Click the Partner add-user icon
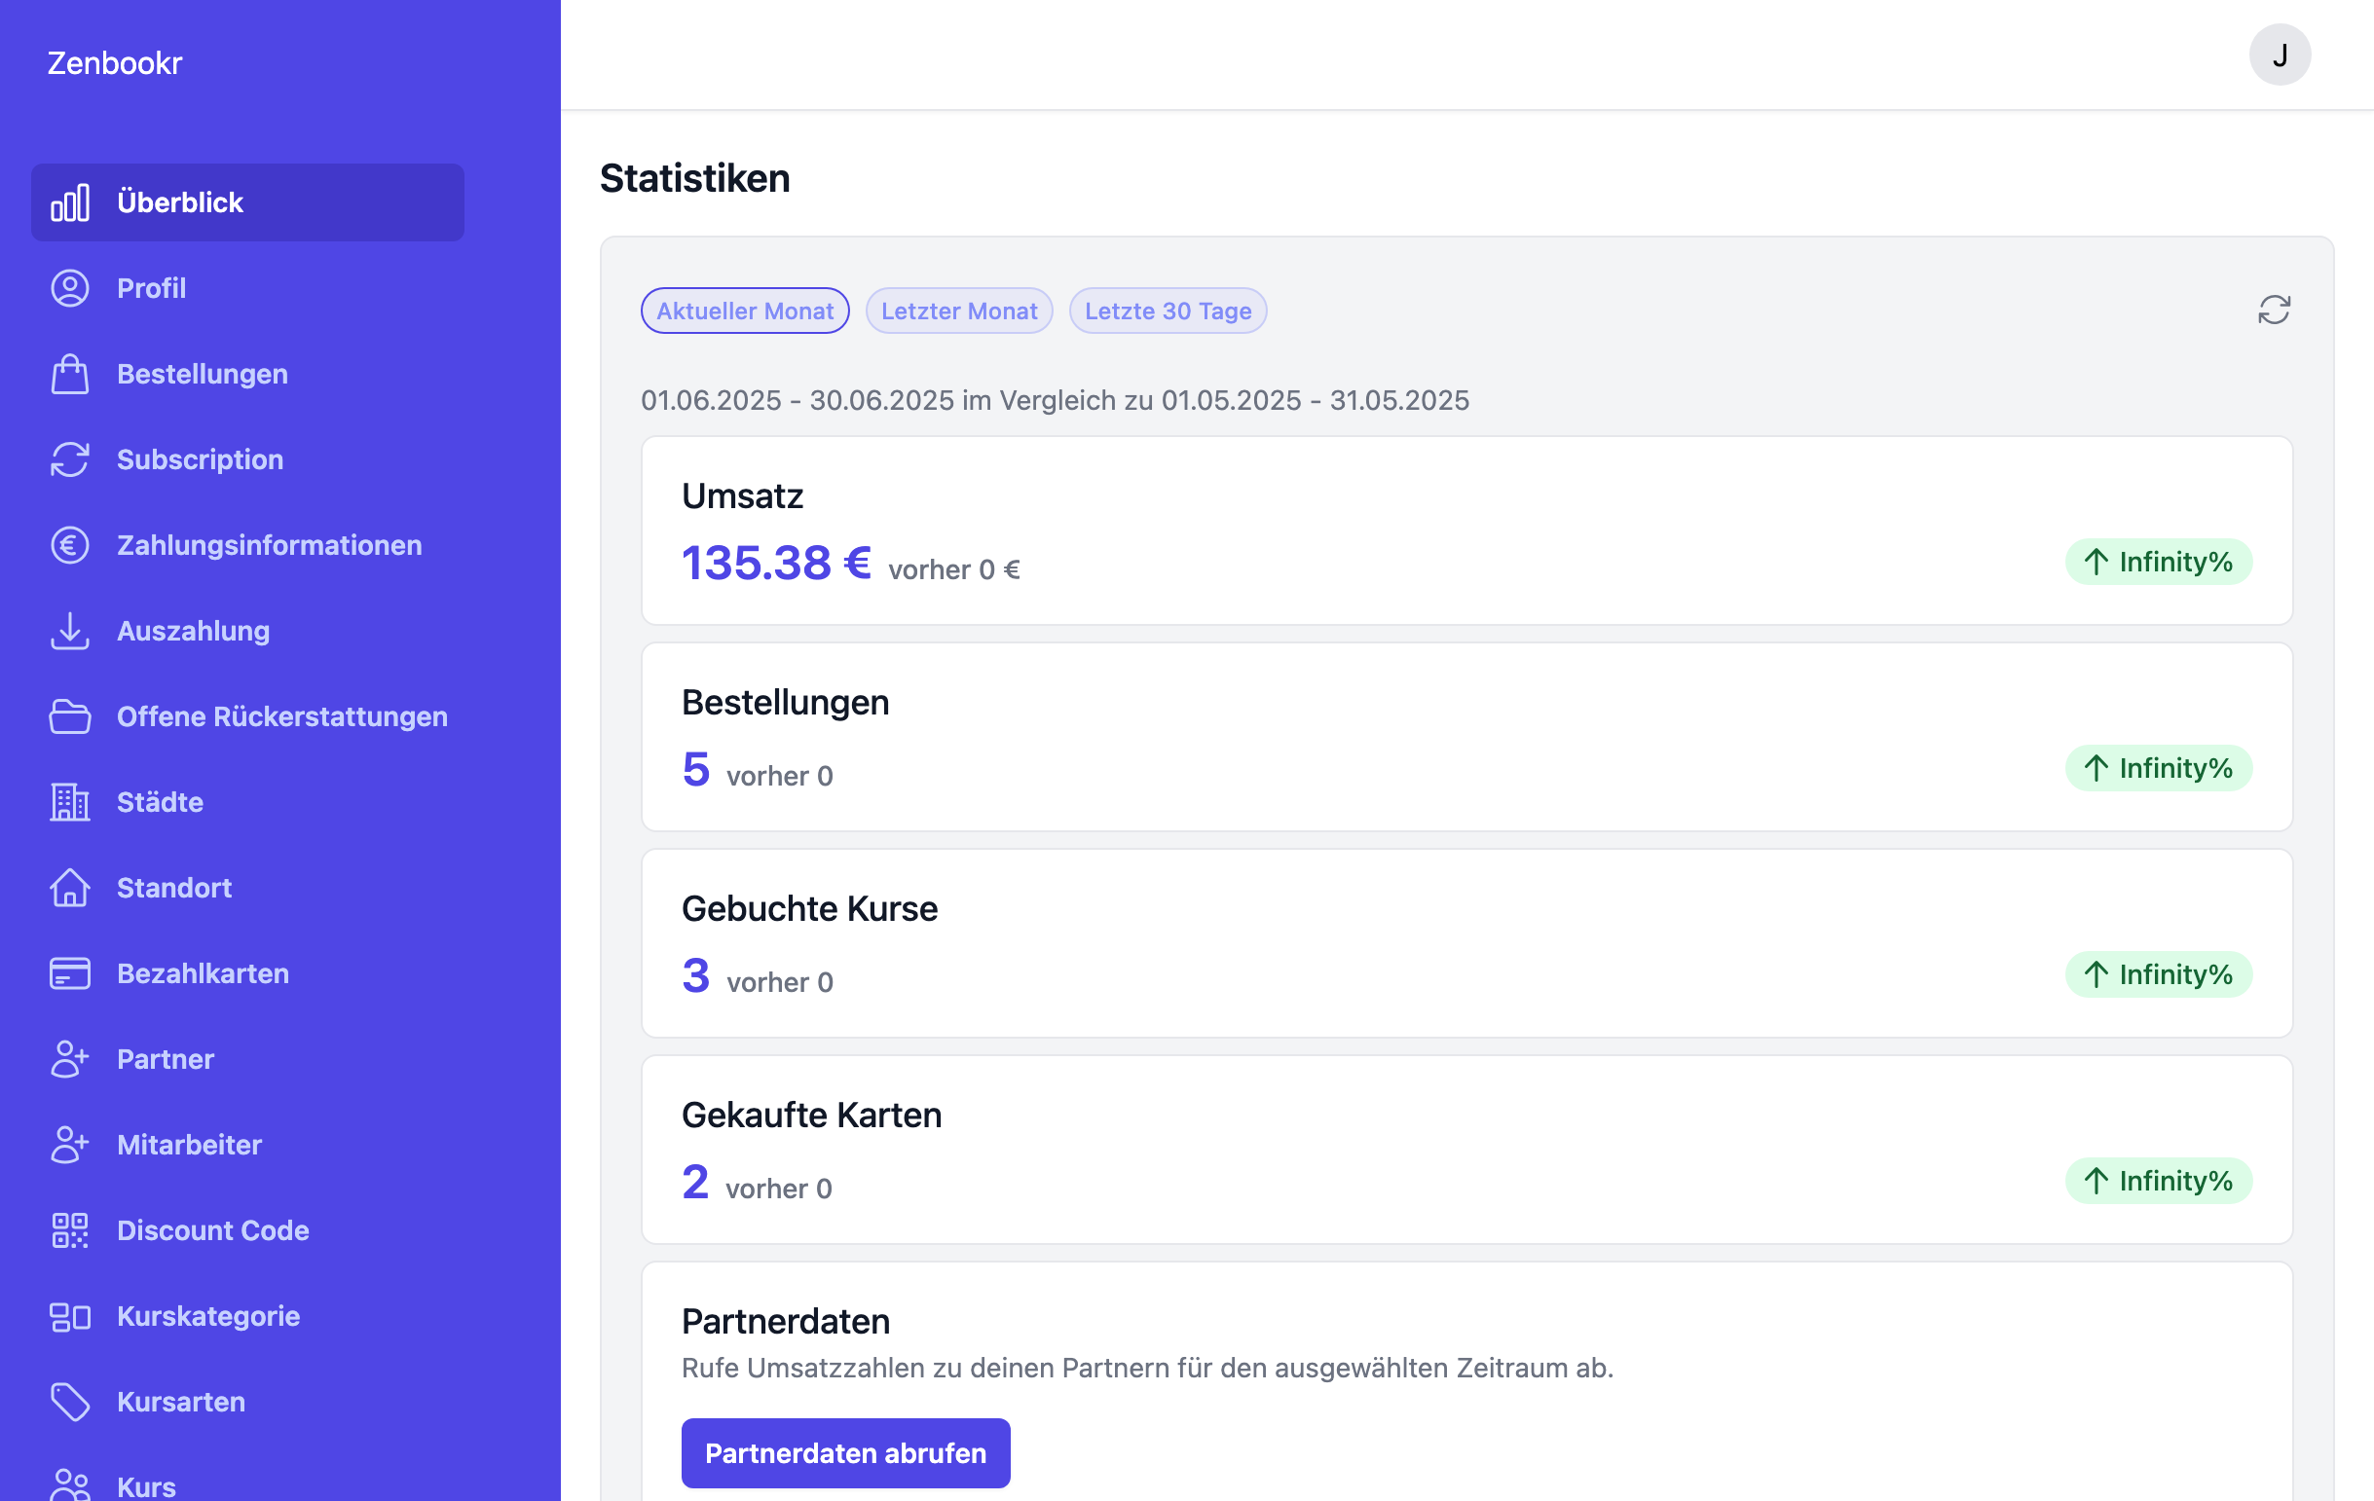2374x1501 pixels. click(x=70, y=1059)
